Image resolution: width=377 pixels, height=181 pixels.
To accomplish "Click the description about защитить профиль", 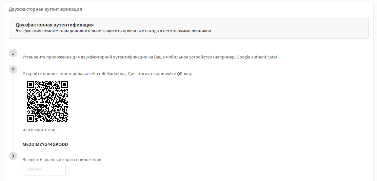I will 114,31.
